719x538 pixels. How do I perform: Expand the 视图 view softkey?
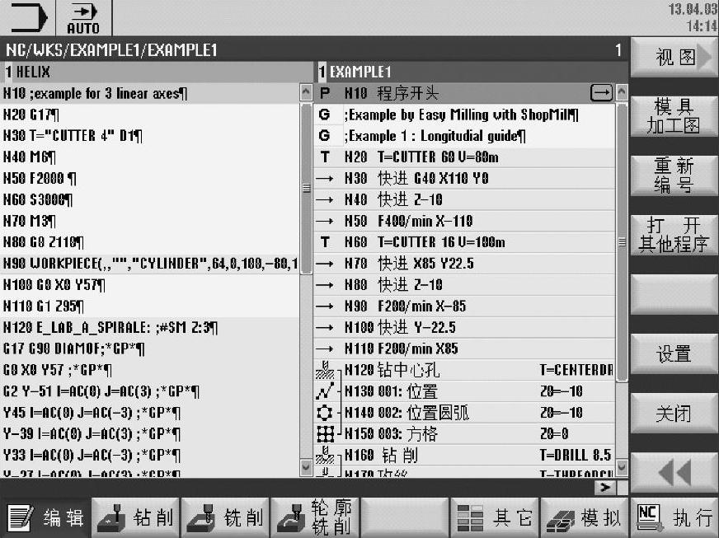(x=674, y=58)
